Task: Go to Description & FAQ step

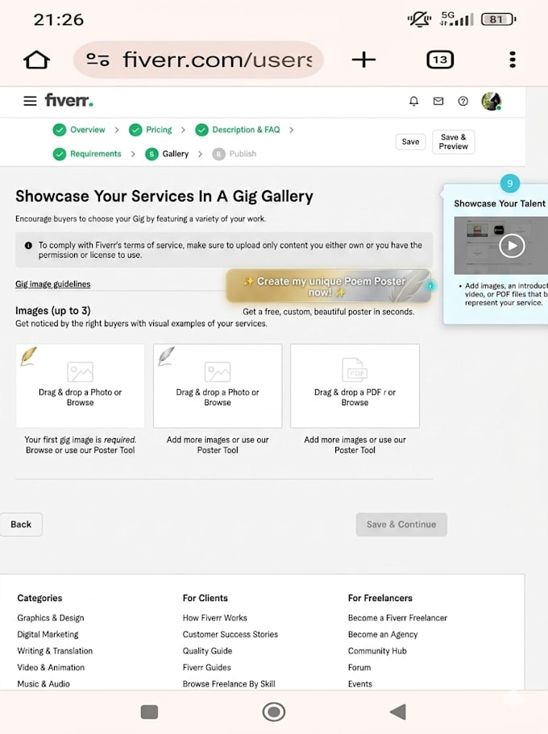Action: [238, 130]
